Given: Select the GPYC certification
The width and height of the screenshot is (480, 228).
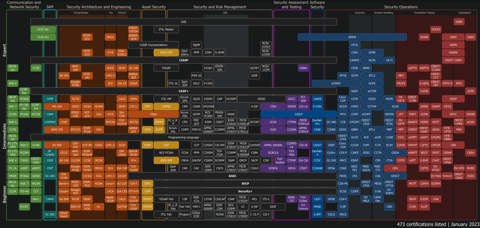Looking at the screenshot, I should [x=453, y=114].
